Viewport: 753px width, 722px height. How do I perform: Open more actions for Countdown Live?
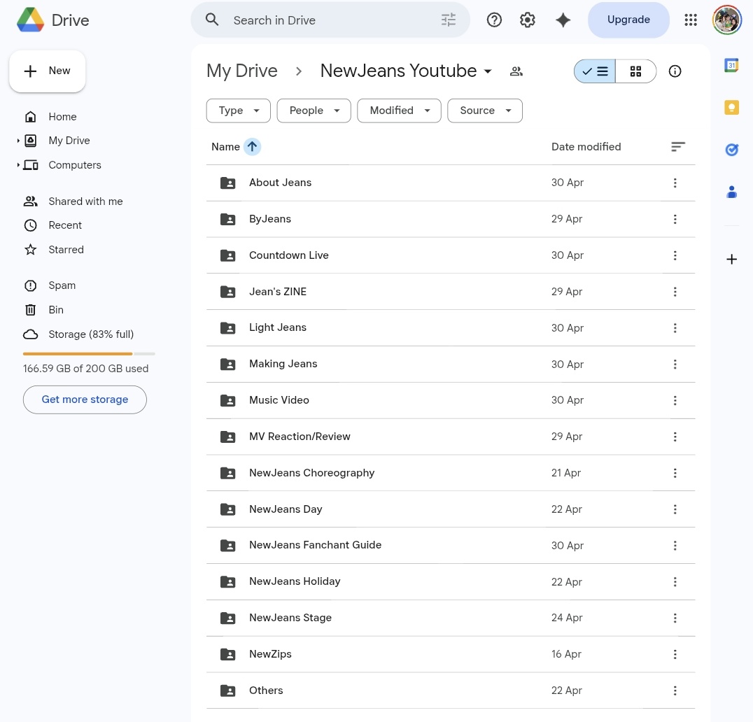(x=675, y=255)
